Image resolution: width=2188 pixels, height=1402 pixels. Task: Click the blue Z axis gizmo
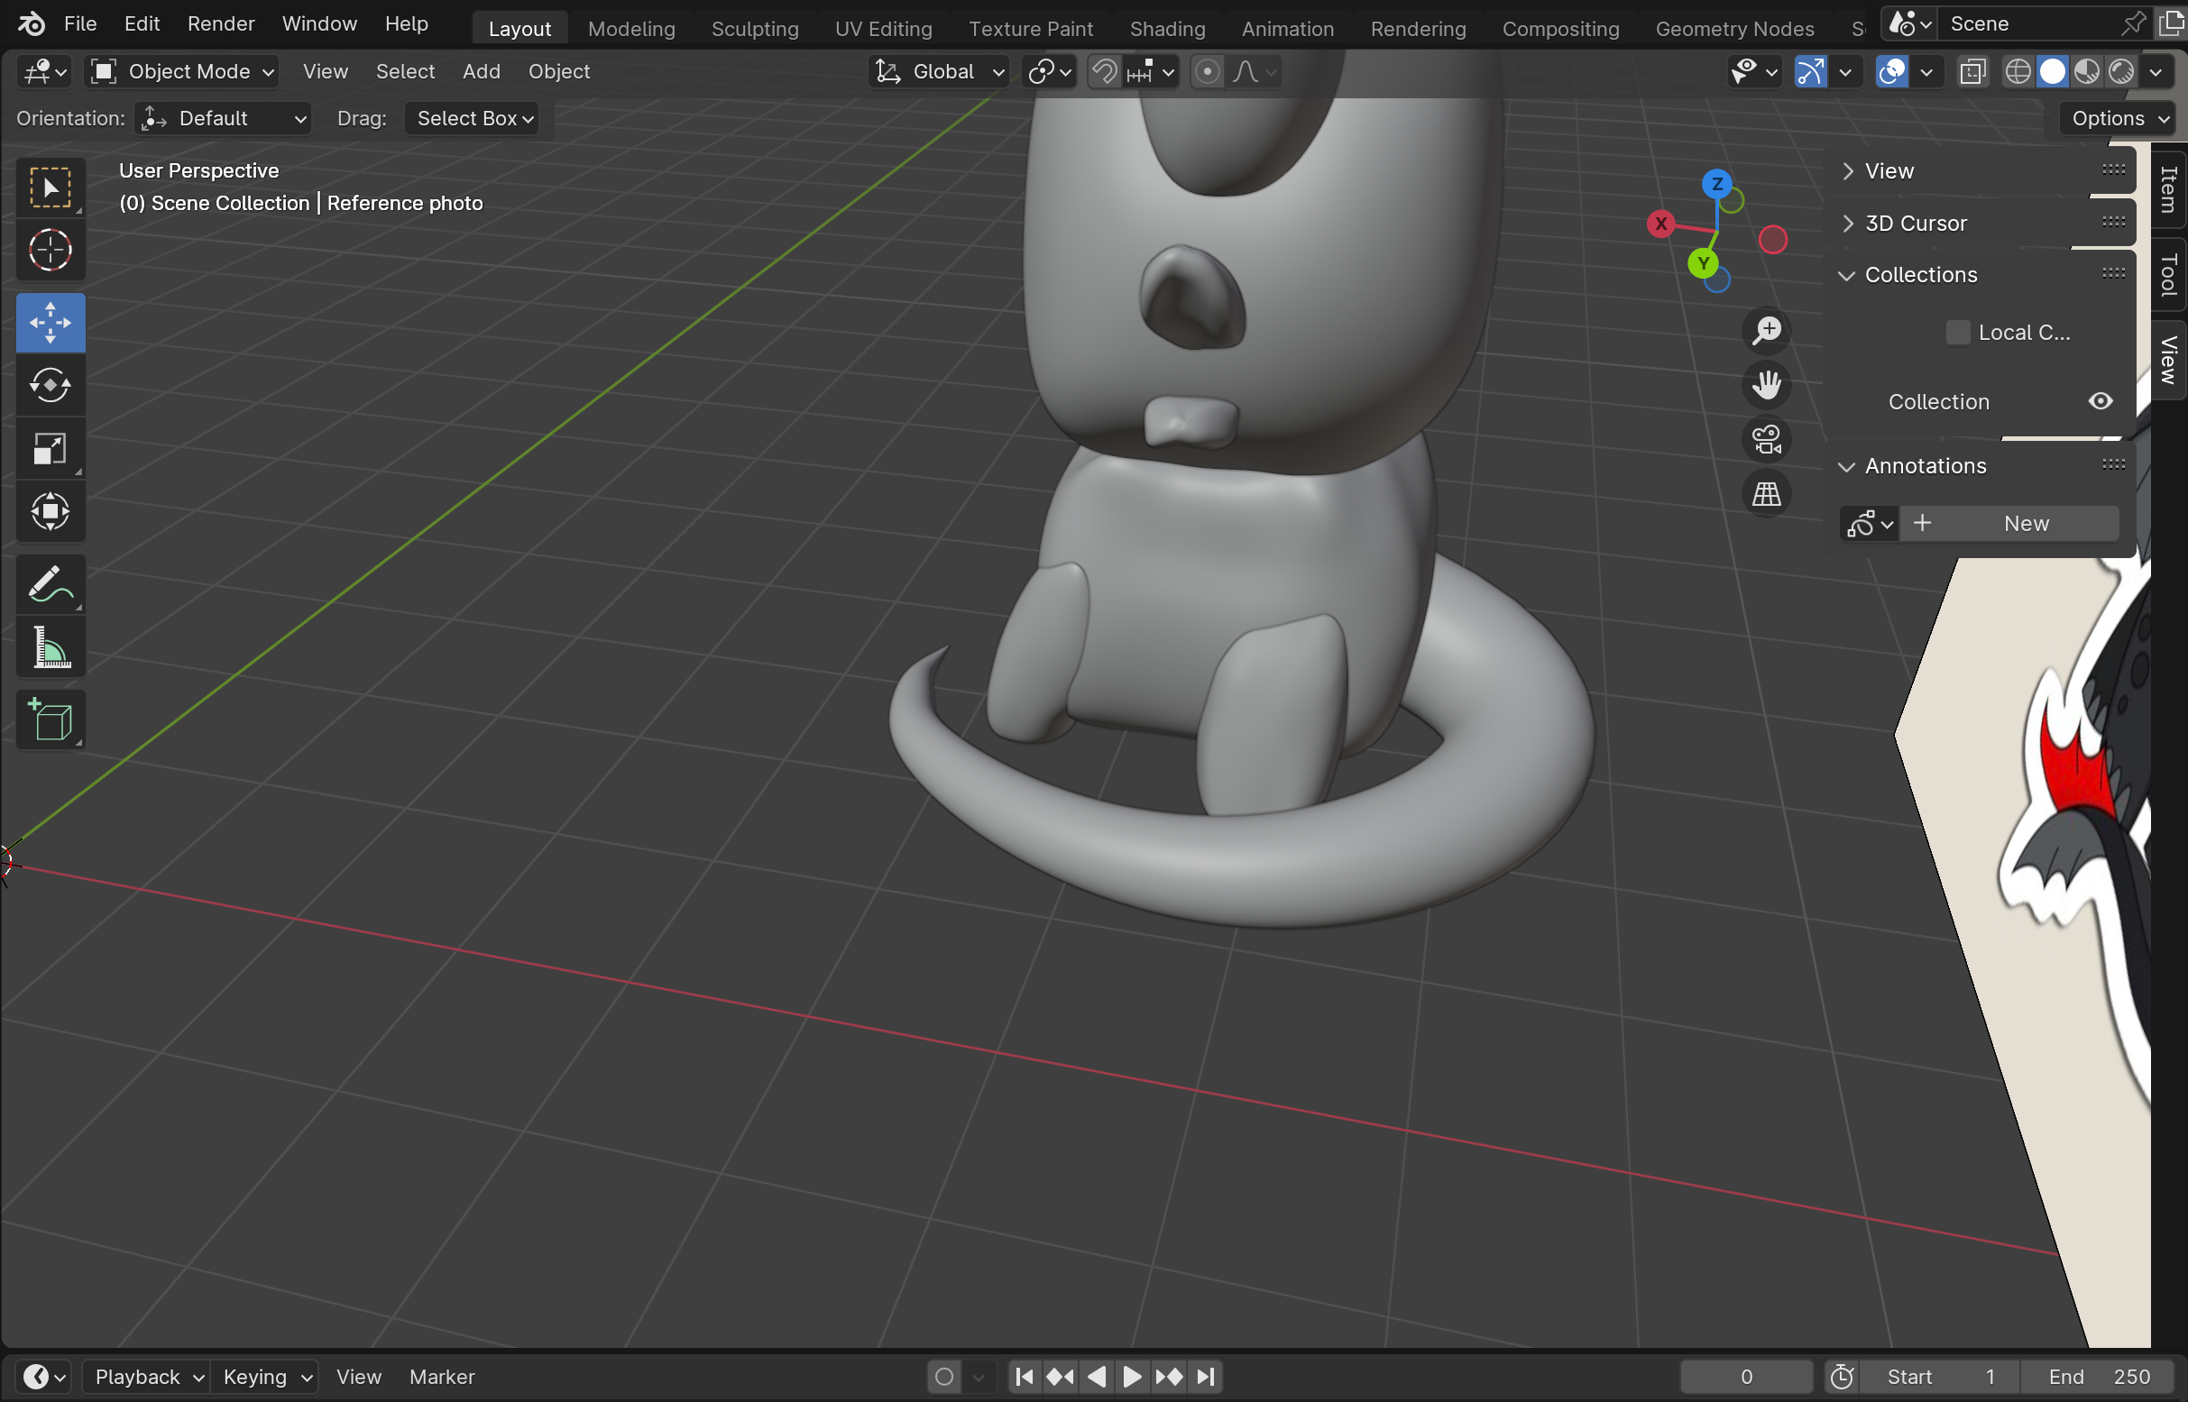pyautogui.click(x=1717, y=184)
